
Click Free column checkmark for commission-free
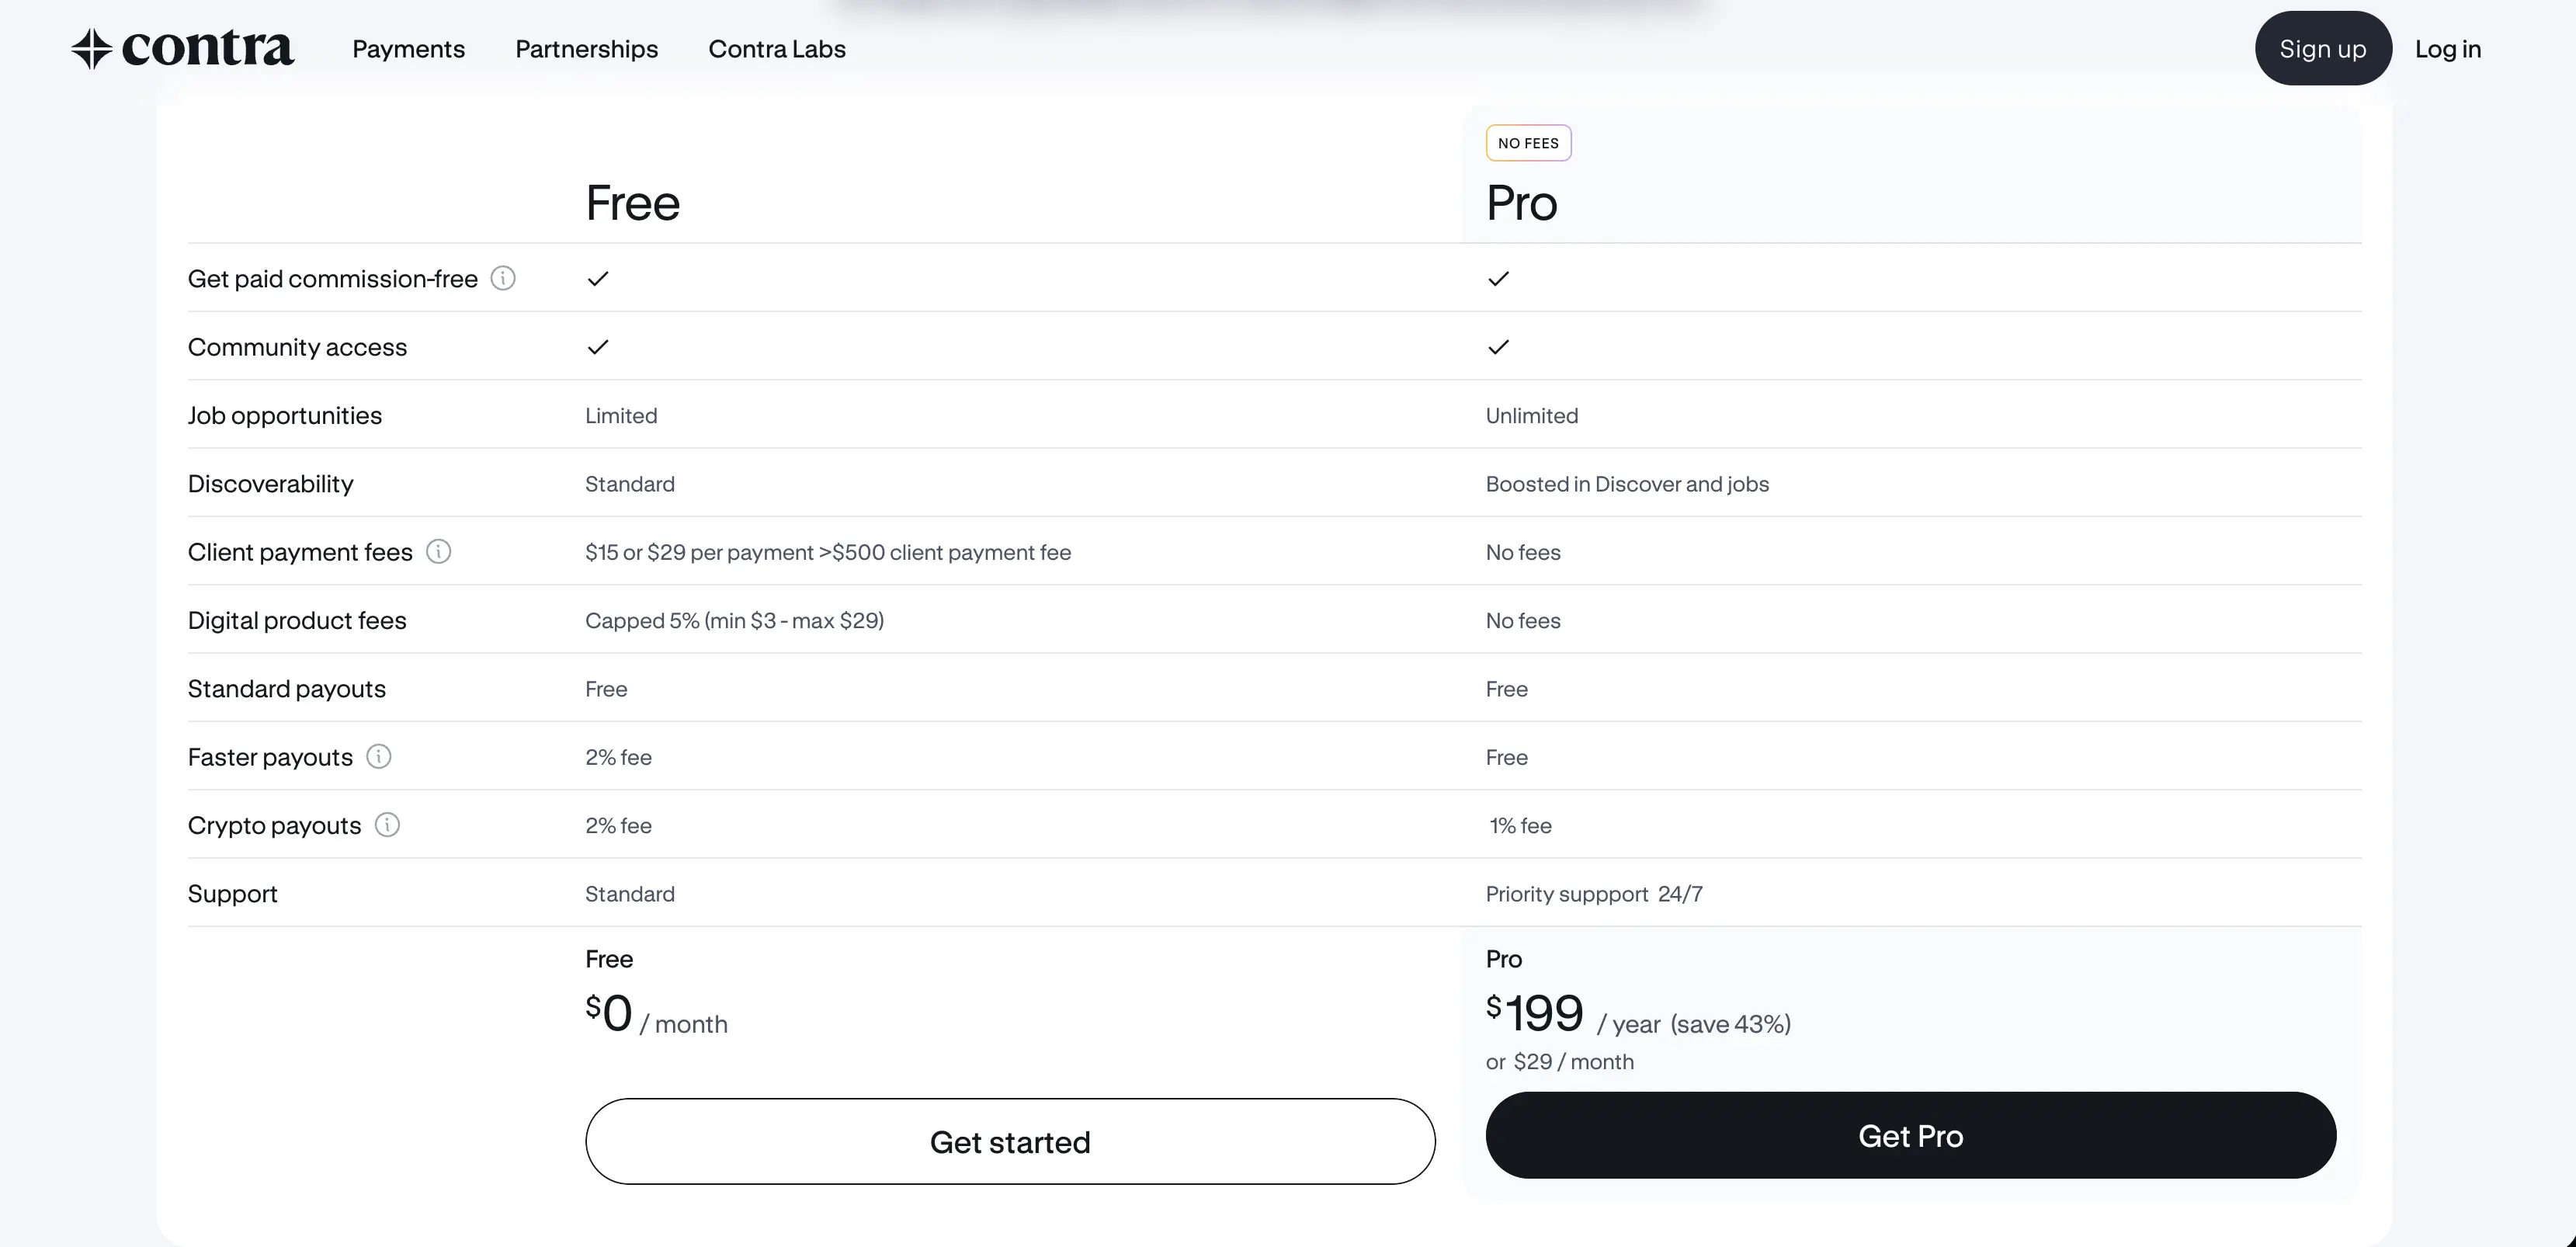[x=598, y=279]
